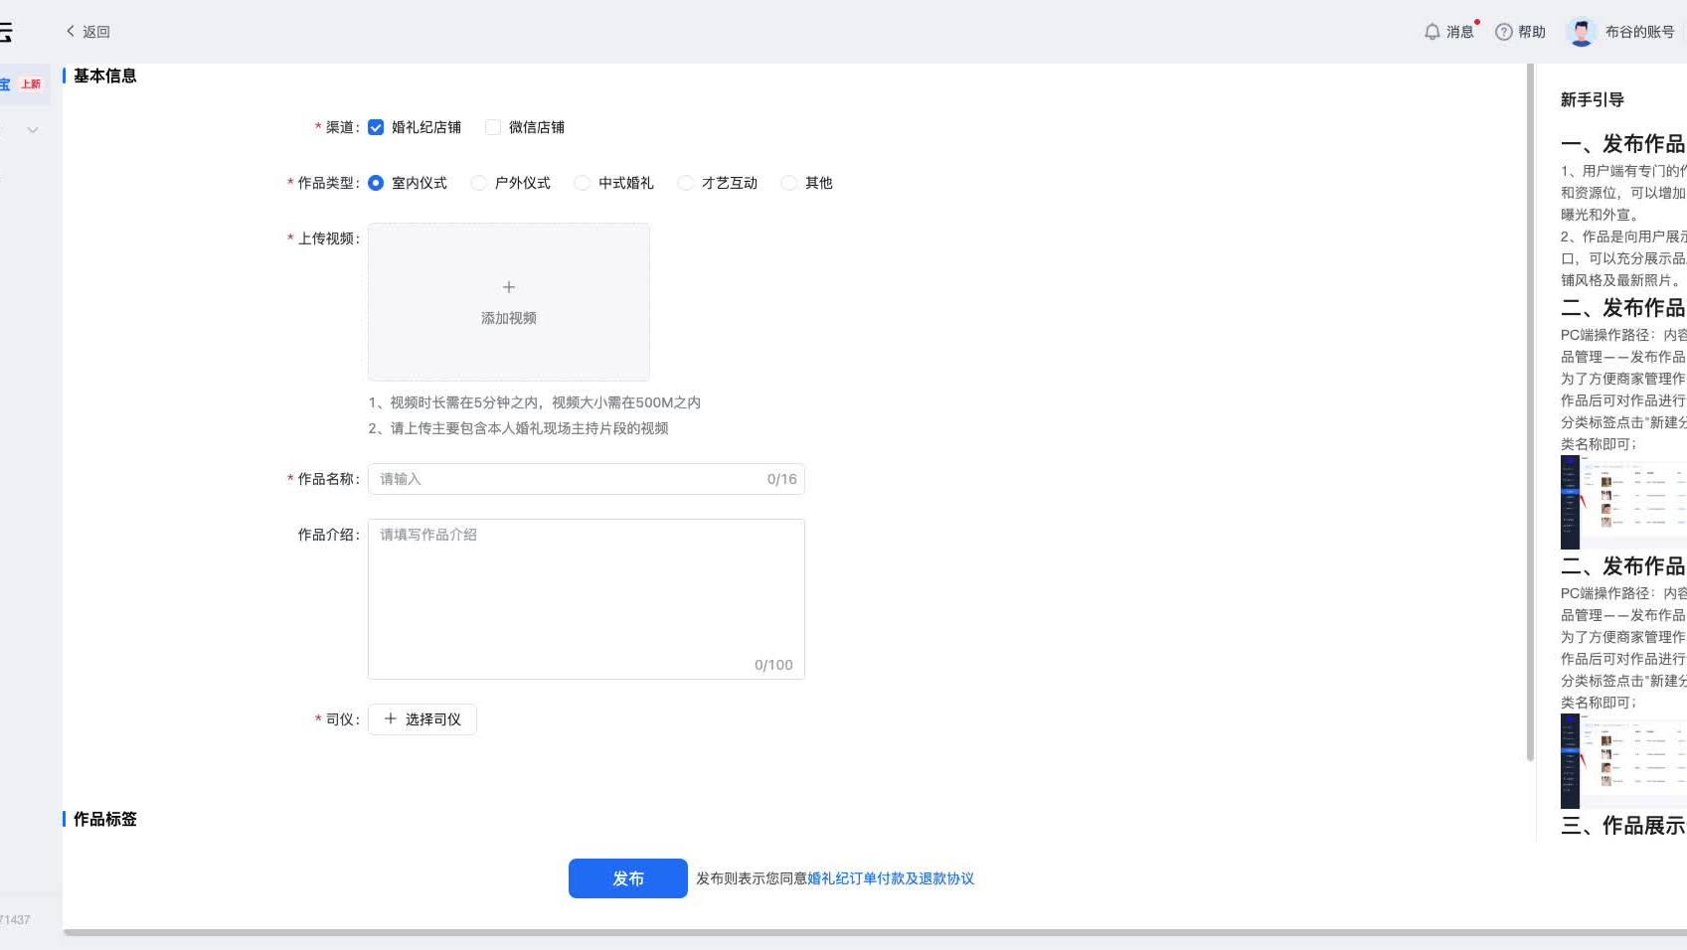The image size is (1687, 950).
Task: Click the 宝 icon in the left sidebar
Action: [x=5, y=83]
